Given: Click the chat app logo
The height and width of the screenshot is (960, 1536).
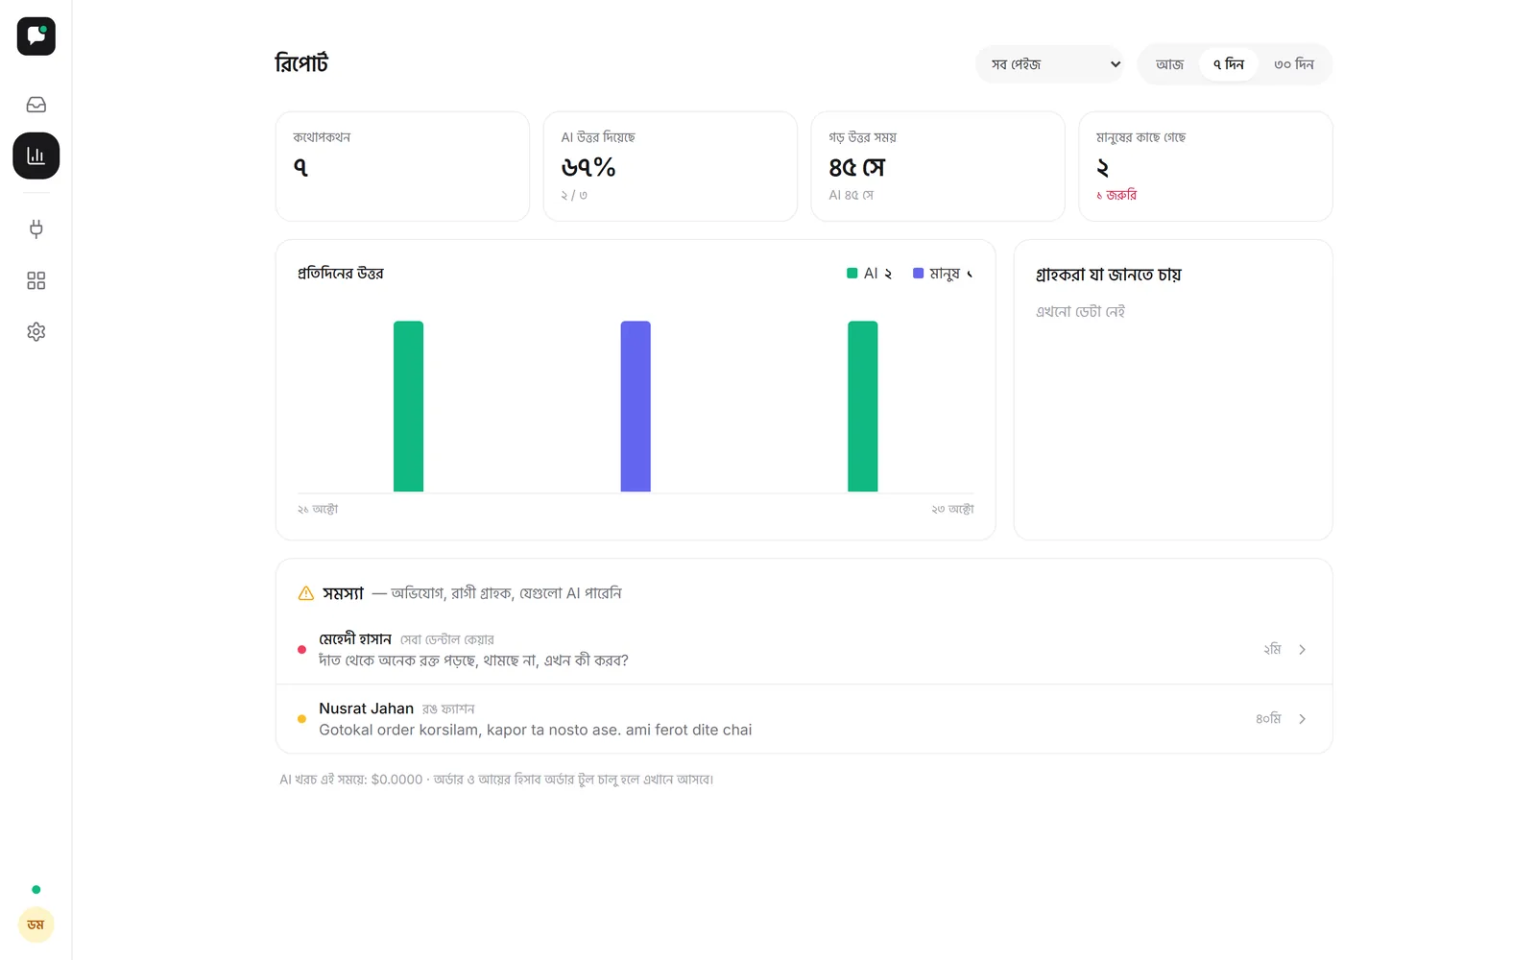Looking at the screenshot, I should (x=36, y=36).
